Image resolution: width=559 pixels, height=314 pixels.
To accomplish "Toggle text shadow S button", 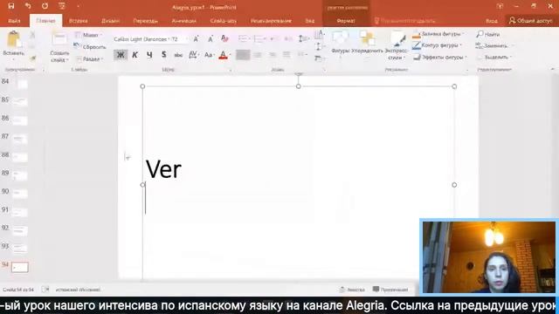I will (163, 55).
